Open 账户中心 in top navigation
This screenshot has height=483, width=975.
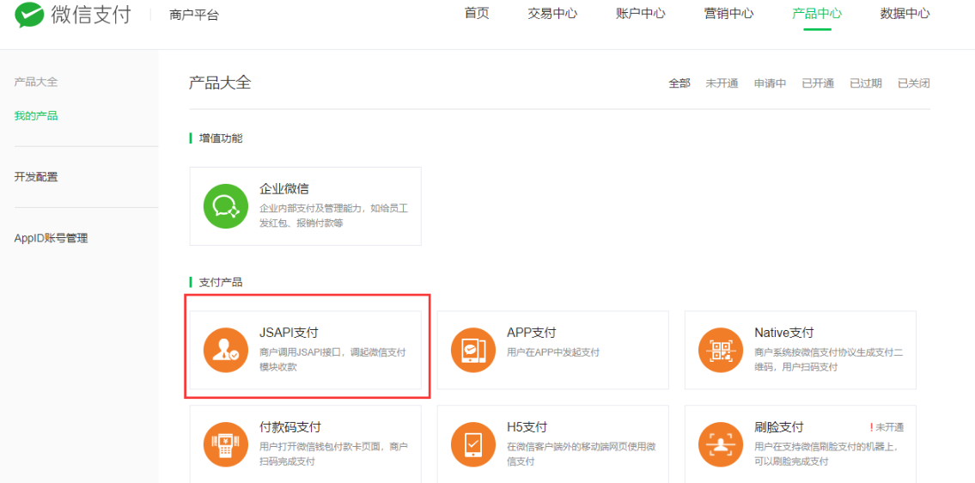point(641,14)
